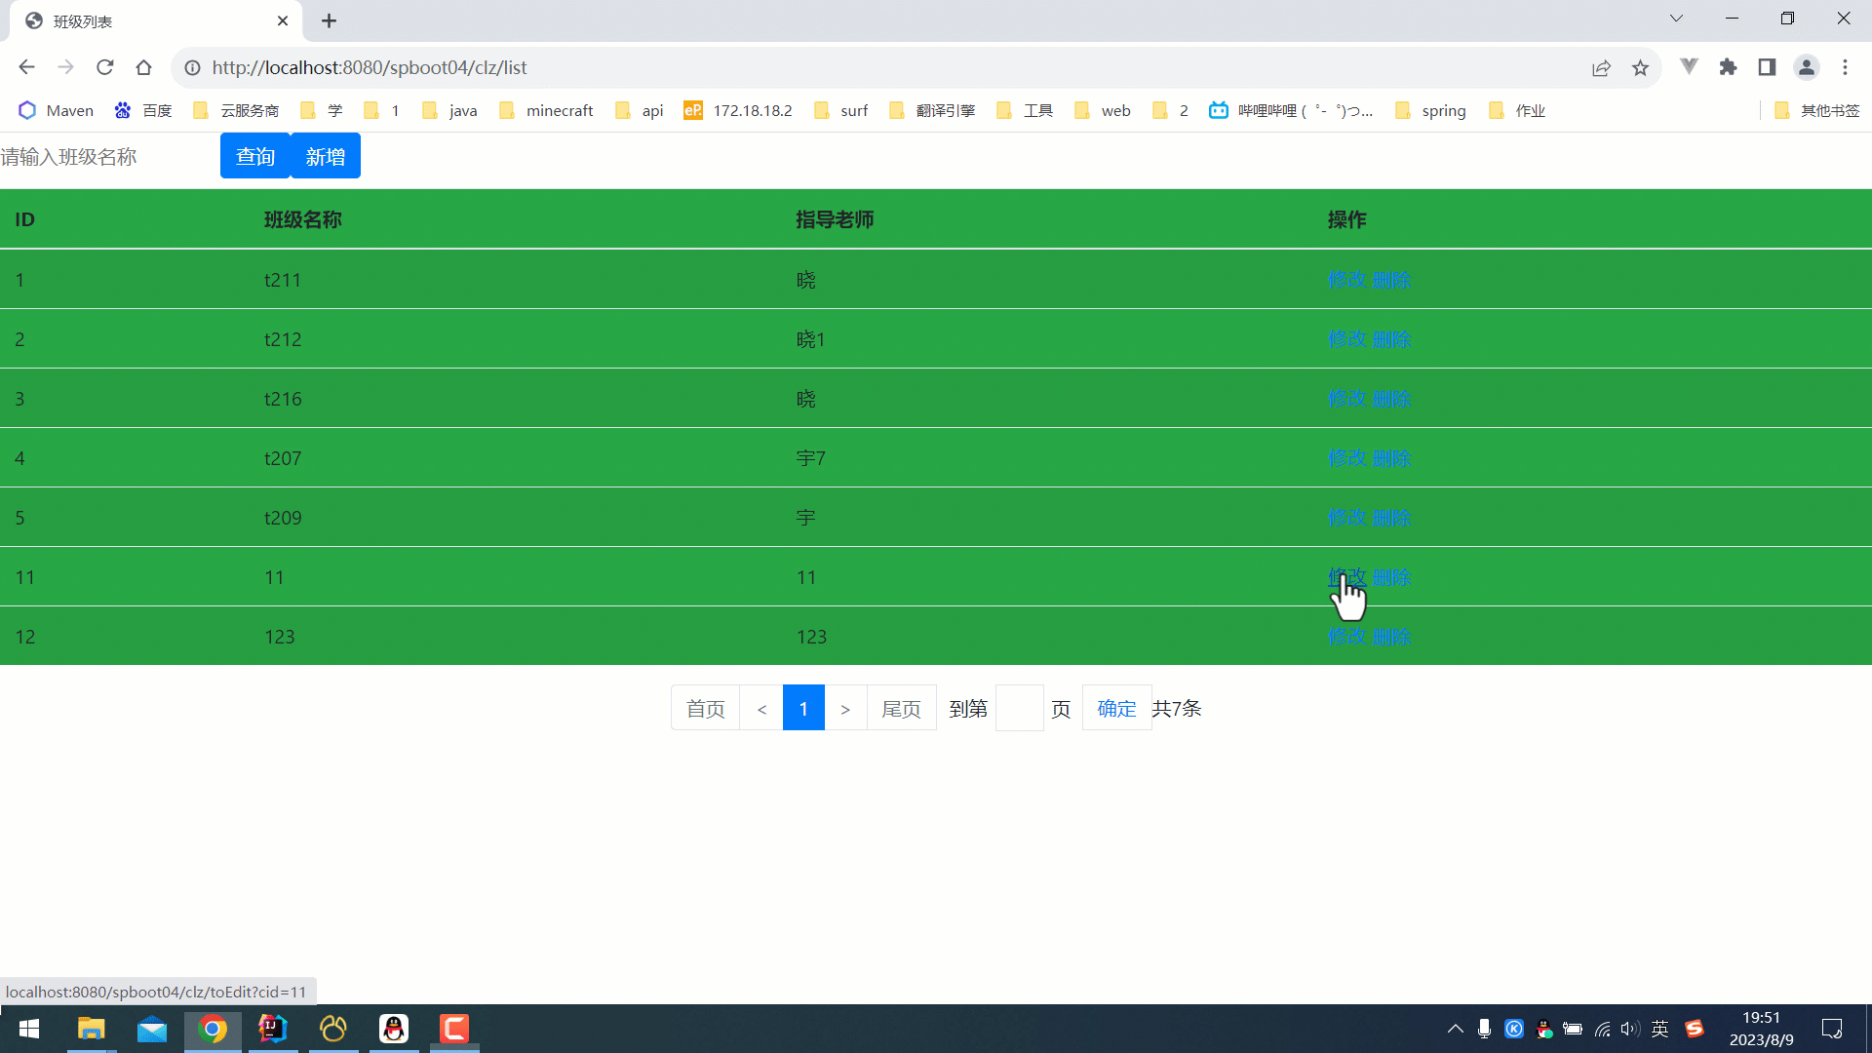Click 删除 for class t216

point(1391,399)
